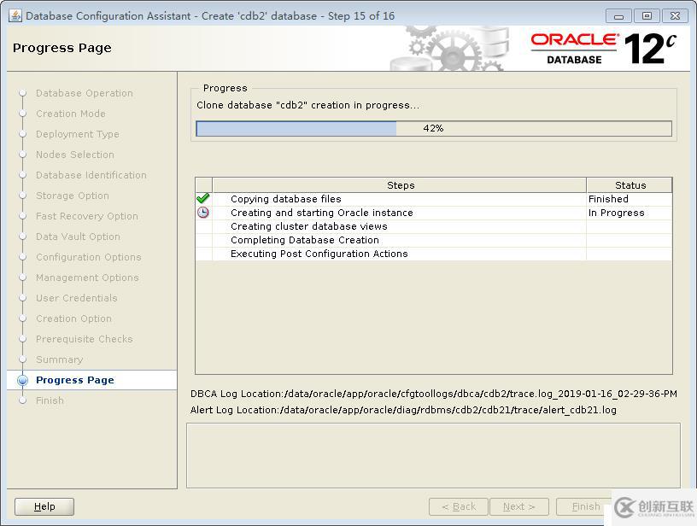The width and height of the screenshot is (697, 526).
Task: Click the disabled Finish button
Action: [x=585, y=506]
